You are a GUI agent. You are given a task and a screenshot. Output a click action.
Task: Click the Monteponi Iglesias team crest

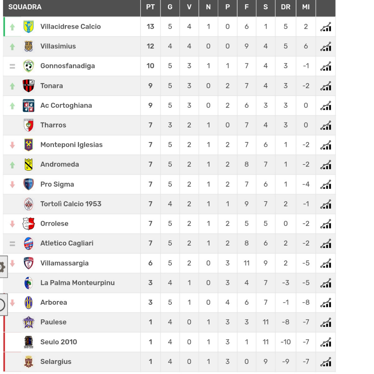coord(28,145)
